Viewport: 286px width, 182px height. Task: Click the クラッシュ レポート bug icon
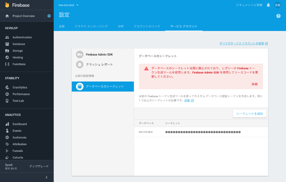(x=80, y=64)
